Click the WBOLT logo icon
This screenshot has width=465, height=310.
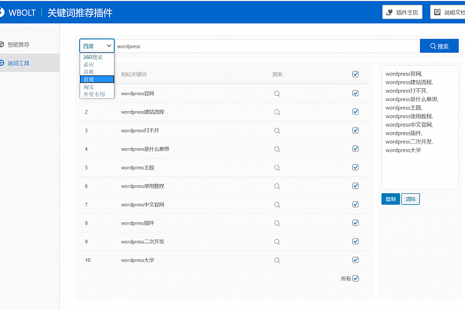[2, 12]
